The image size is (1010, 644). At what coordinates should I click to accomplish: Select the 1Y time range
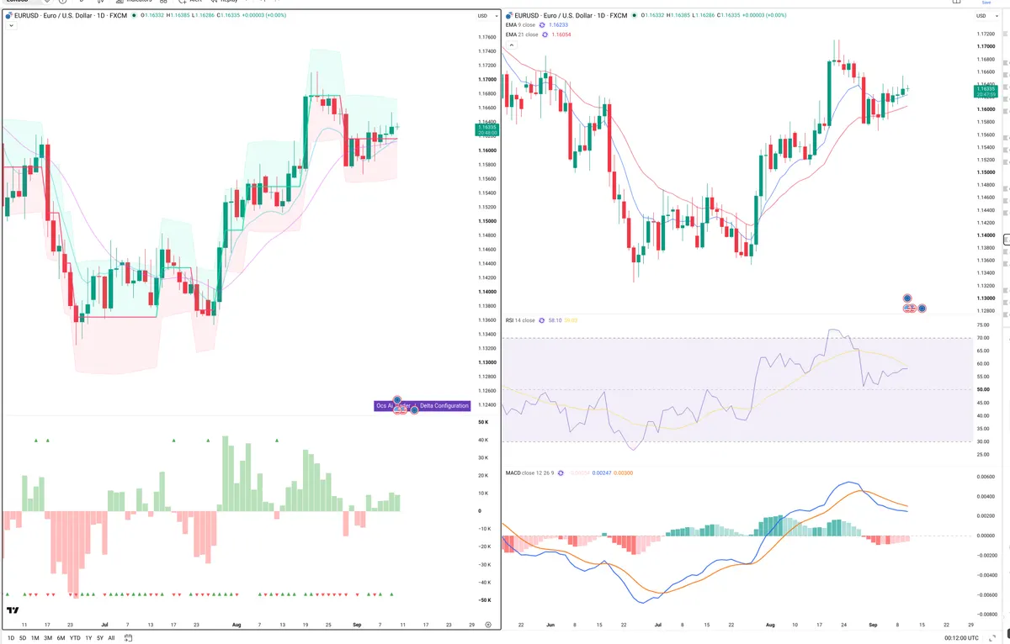[88, 638]
